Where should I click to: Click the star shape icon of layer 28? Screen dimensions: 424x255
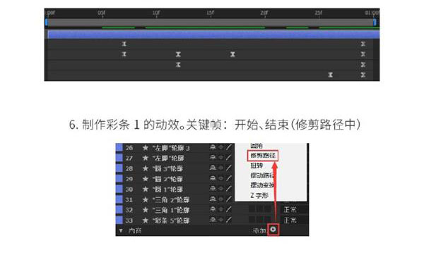click(x=146, y=168)
